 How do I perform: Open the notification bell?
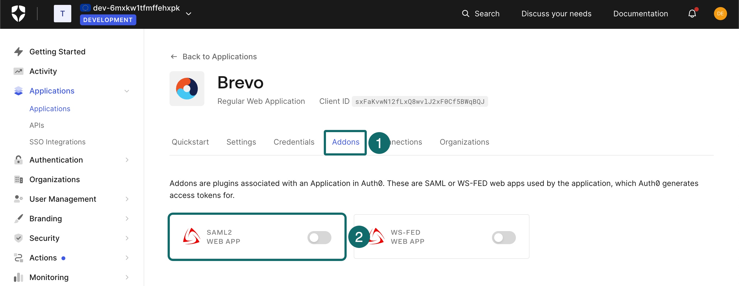(x=693, y=13)
